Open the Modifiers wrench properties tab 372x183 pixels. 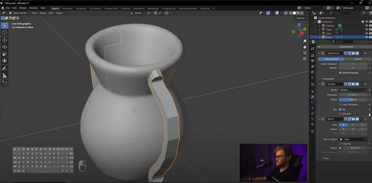tap(312, 97)
